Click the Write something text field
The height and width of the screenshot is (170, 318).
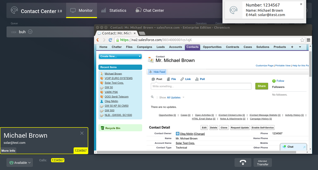pyautogui.click(x=201, y=86)
